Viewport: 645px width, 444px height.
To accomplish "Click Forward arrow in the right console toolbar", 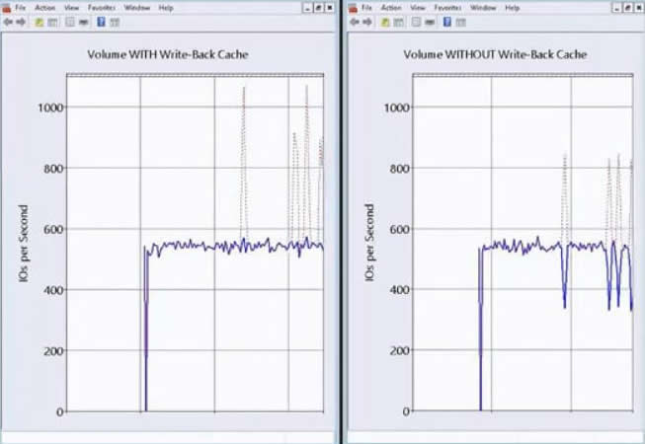I will coord(365,21).
